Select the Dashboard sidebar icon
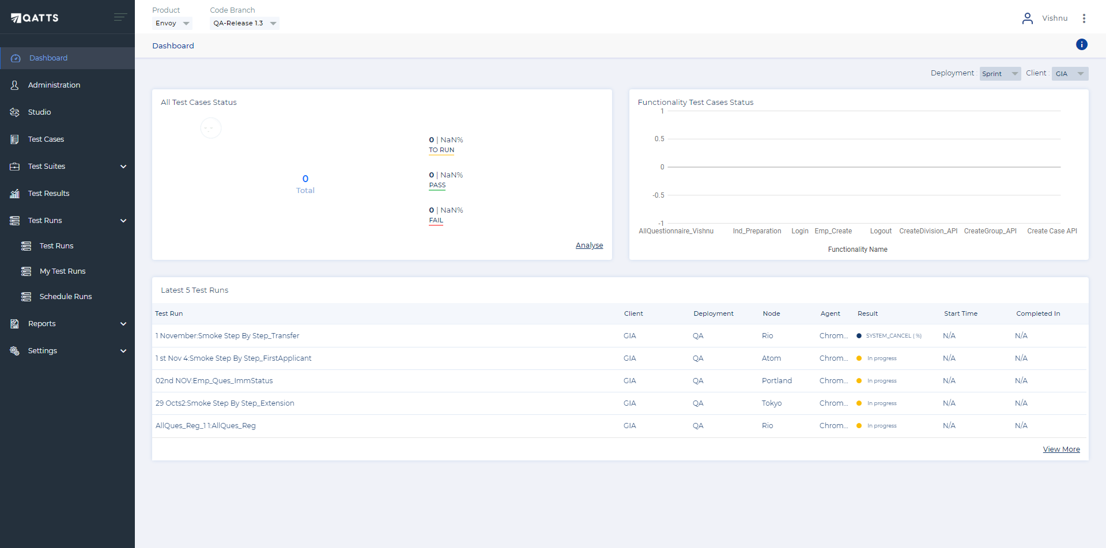The height and width of the screenshot is (548, 1106). click(14, 58)
